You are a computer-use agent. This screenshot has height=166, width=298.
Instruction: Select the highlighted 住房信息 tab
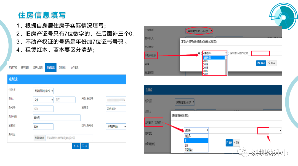51,67
